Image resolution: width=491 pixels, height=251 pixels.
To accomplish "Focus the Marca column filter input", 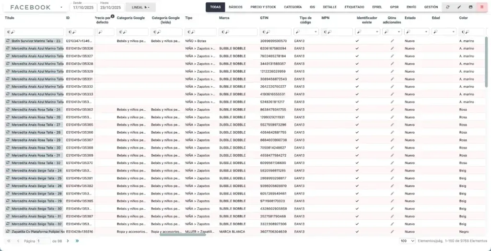I will (238, 32).
